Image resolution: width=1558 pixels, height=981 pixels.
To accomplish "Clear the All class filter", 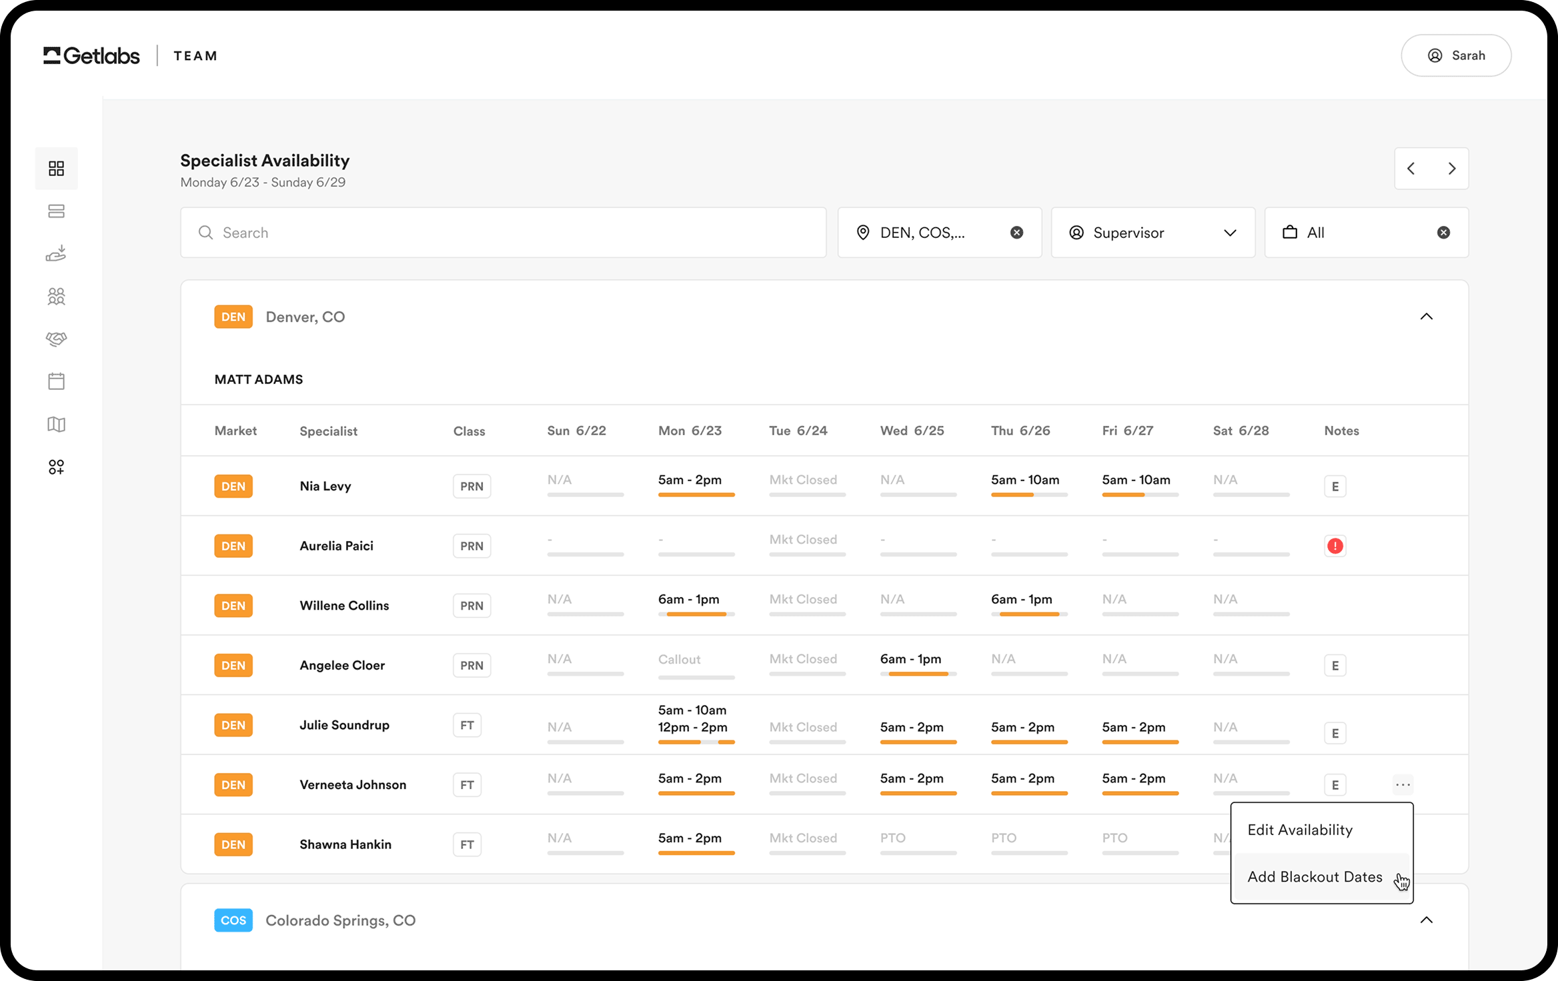I will 1443,233.
